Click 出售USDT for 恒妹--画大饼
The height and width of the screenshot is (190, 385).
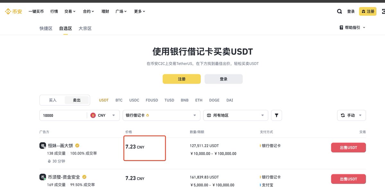(x=348, y=147)
